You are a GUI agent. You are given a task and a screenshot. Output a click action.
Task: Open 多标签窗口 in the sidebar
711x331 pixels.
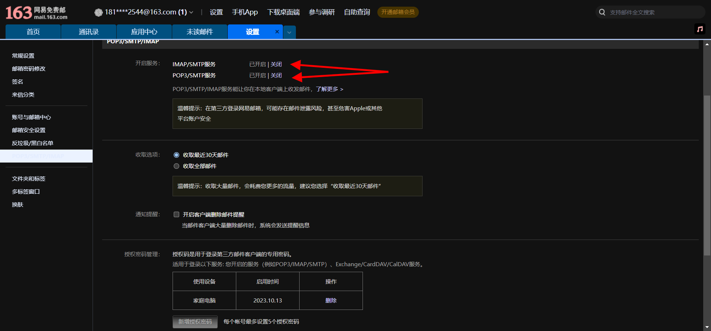pos(26,192)
